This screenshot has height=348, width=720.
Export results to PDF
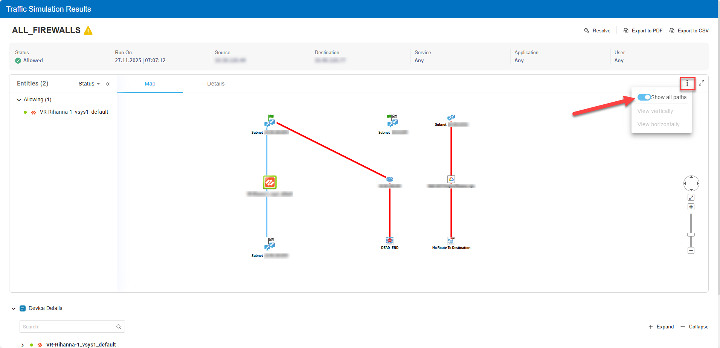643,31
